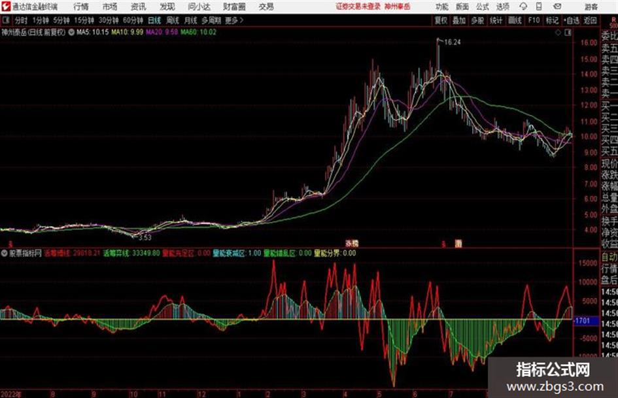Viewport: 618px width, 398px height.
Task: Click the panel layout icon left of 分时
Action: 6,20
